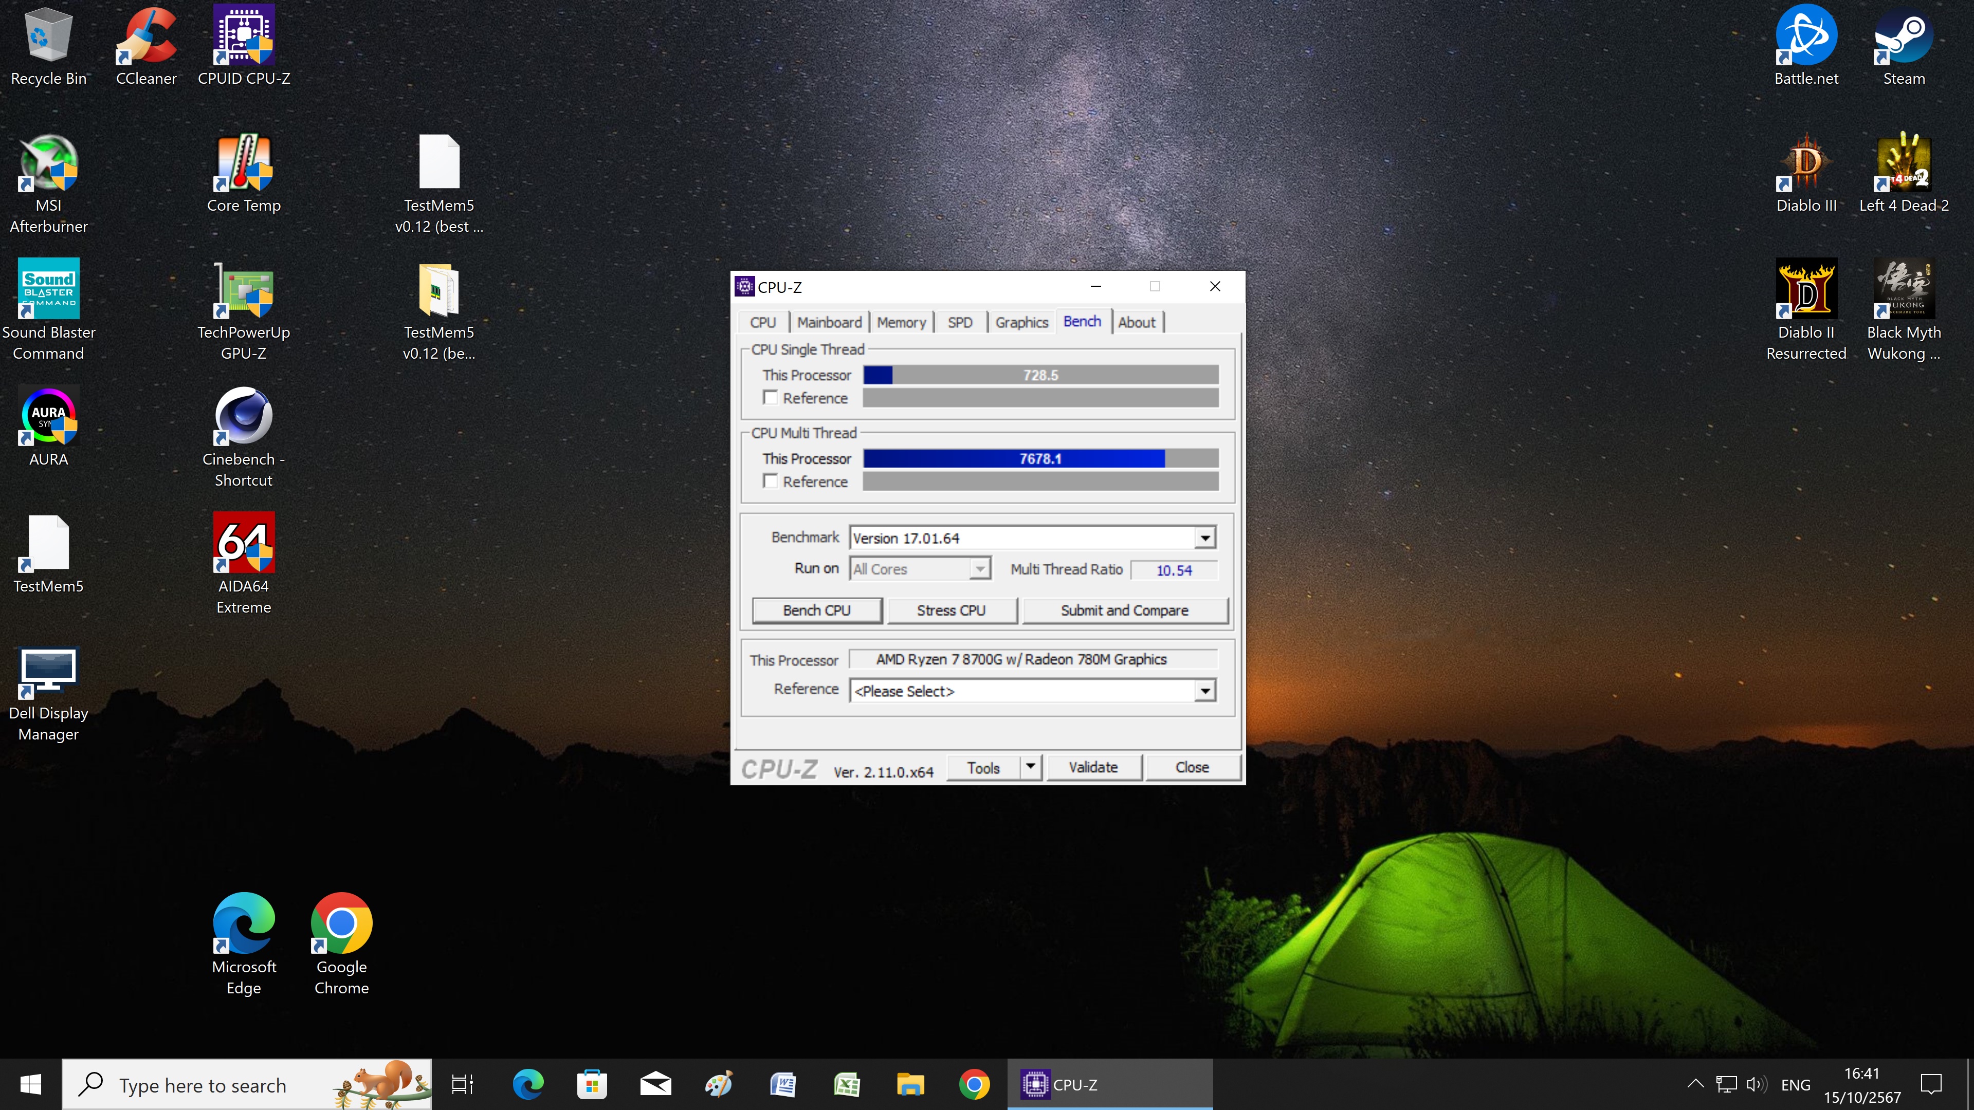Select the MSI Afterburner shortcut
Viewport: 1974px width, 1110px height.
(48, 184)
